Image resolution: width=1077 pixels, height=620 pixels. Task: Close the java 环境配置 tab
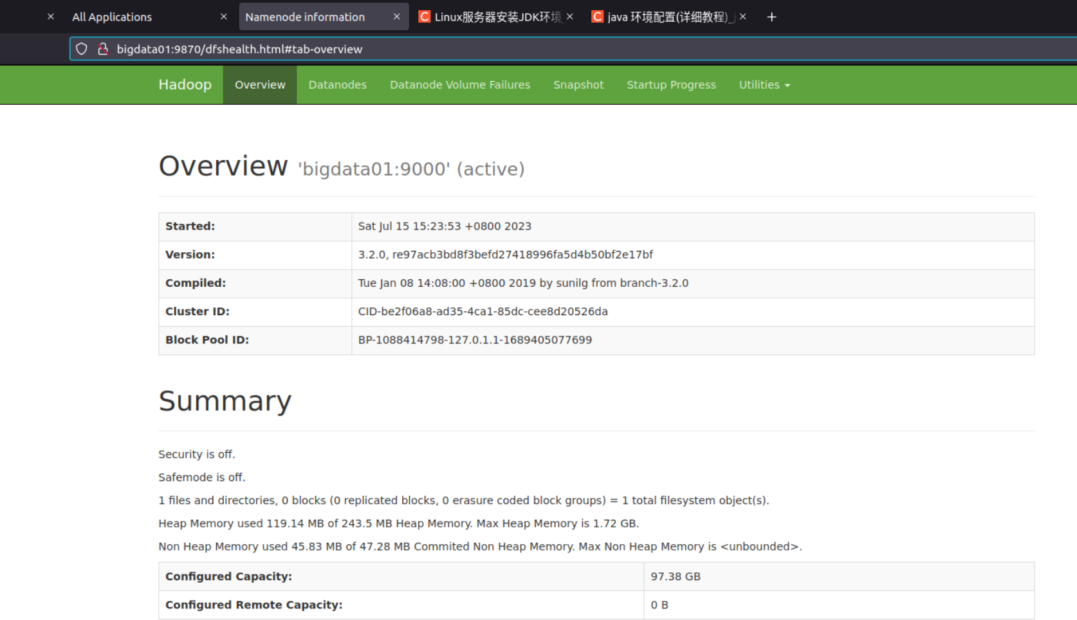[742, 17]
